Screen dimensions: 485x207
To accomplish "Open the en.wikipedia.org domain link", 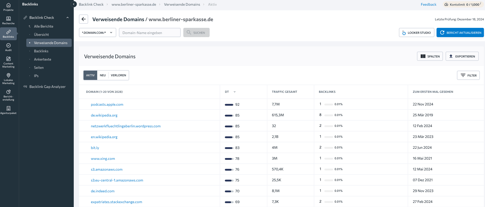I will tap(104, 137).
